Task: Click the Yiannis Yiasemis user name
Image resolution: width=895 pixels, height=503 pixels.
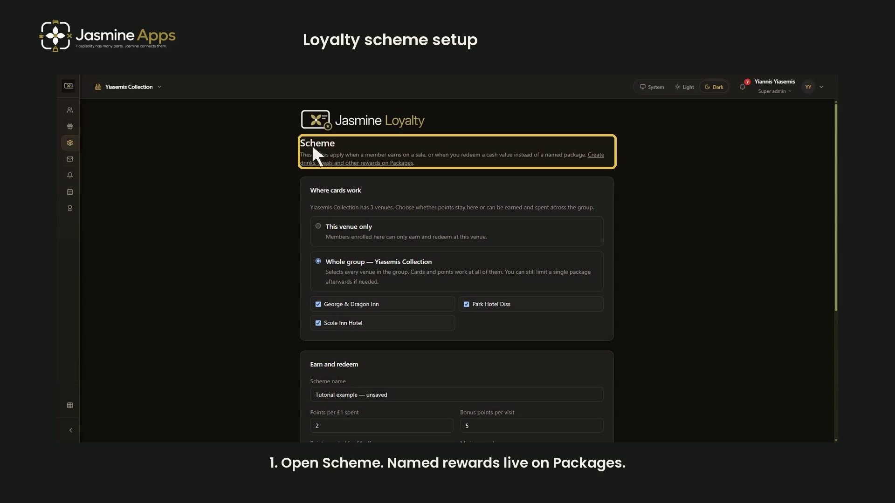Action: pos(774,82)
